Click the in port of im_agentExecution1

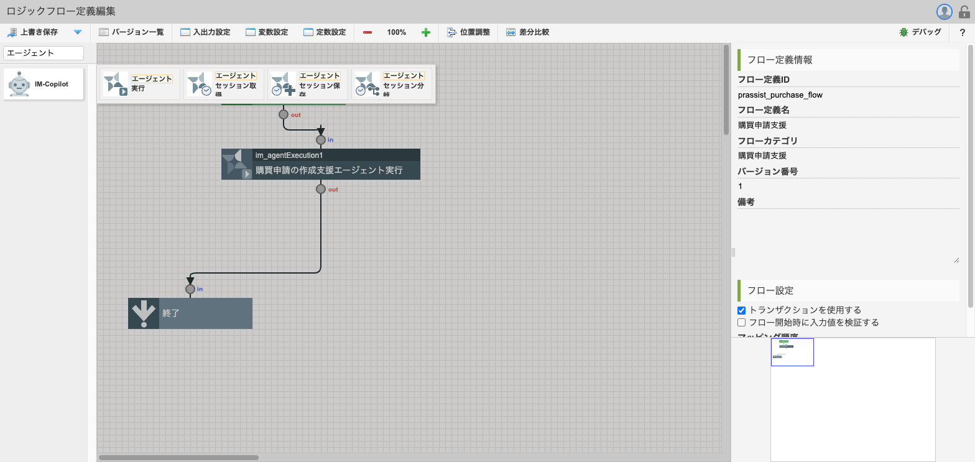(x=321, y=140)
